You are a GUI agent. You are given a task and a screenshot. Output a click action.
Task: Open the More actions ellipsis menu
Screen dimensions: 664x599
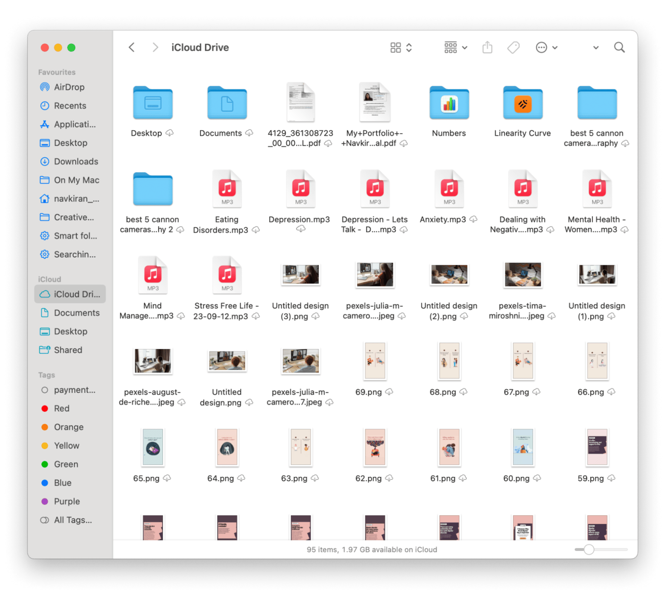click(546, 47)
